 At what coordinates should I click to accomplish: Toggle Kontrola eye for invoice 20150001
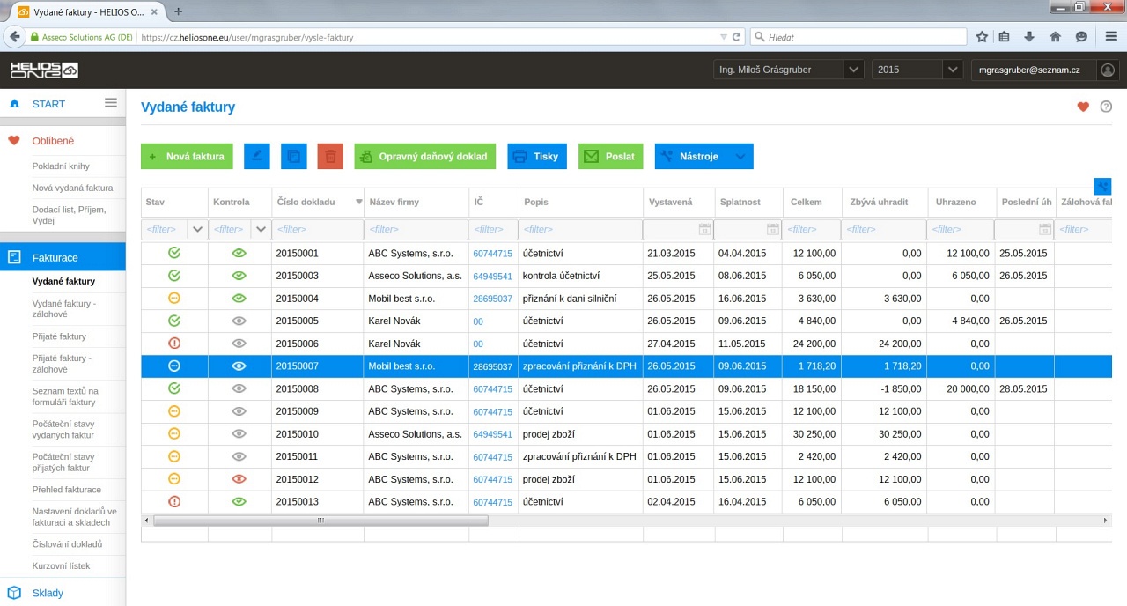click(239, 253)
